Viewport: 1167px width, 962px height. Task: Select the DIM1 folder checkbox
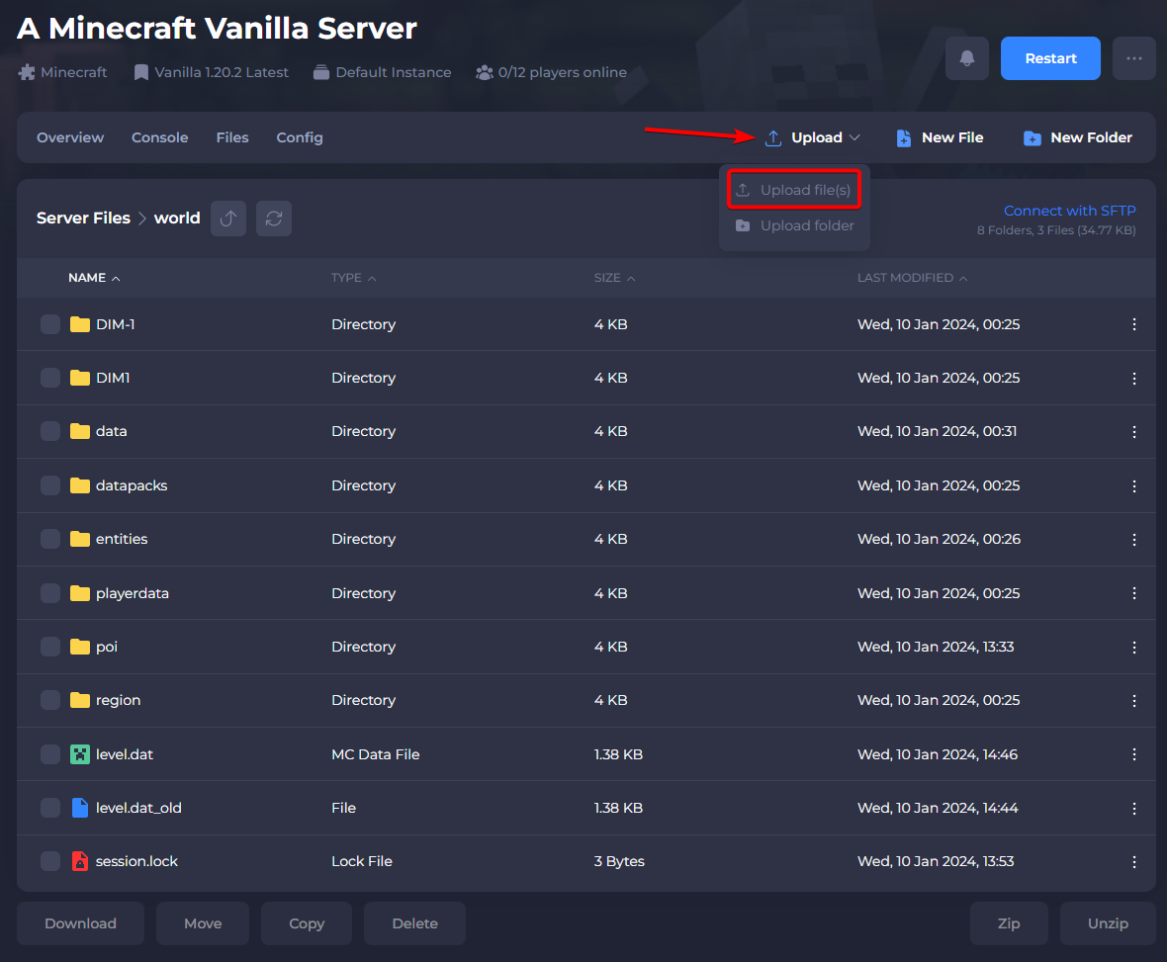[x=49, y=378]
